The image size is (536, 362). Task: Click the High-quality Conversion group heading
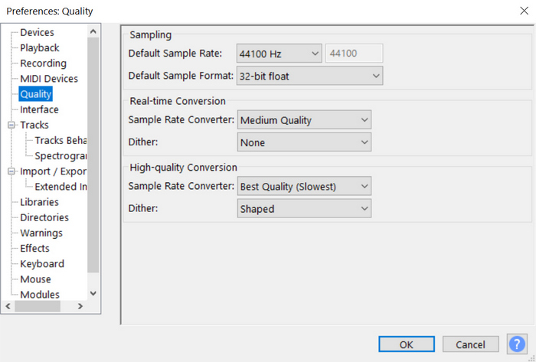point(183,168)
